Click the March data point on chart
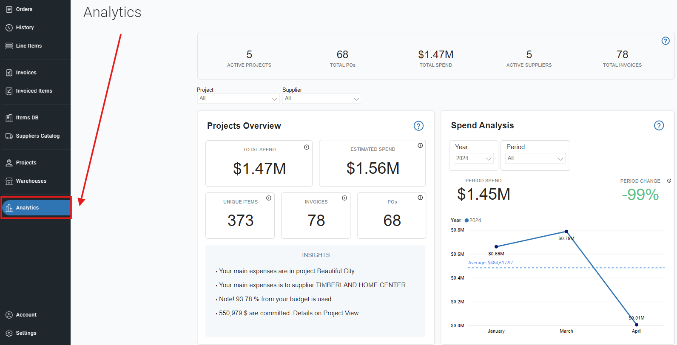This screenshot has height=345, width=677. coord(566,232)
